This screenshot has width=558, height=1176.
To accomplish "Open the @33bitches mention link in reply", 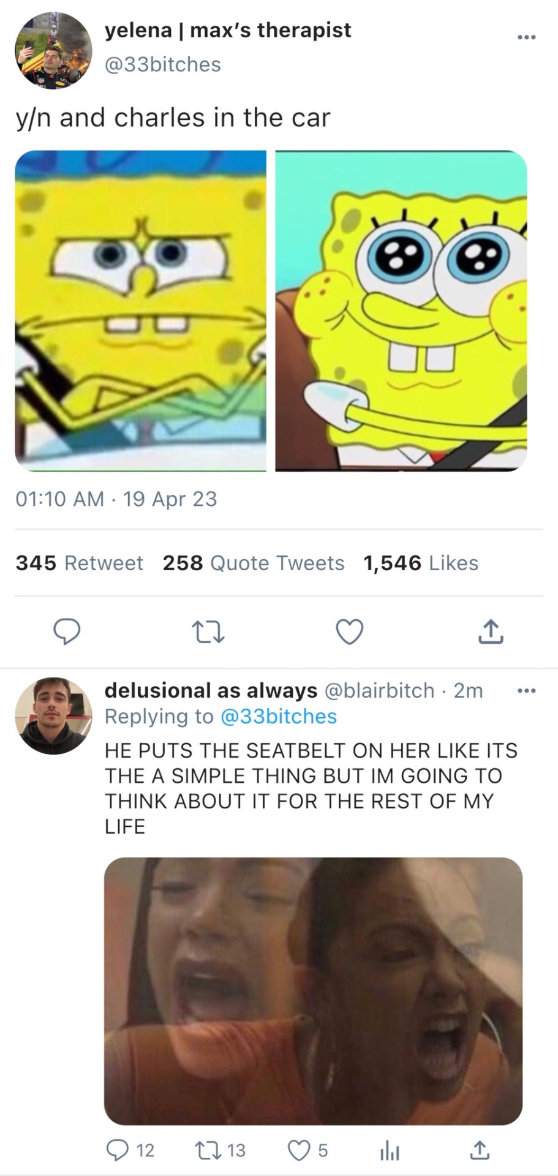I will point(278,716).
